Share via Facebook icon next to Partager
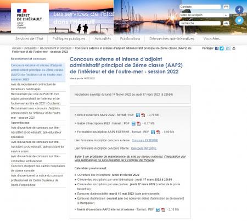 coord(217,48)
